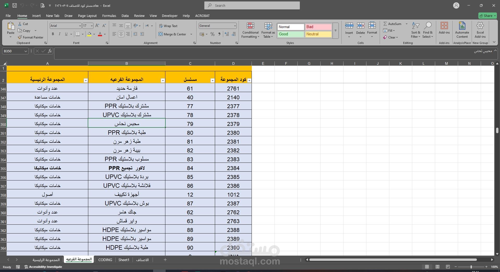Open the File menu
The height and width of the screenshot is (272, 500).
(8, 16)
